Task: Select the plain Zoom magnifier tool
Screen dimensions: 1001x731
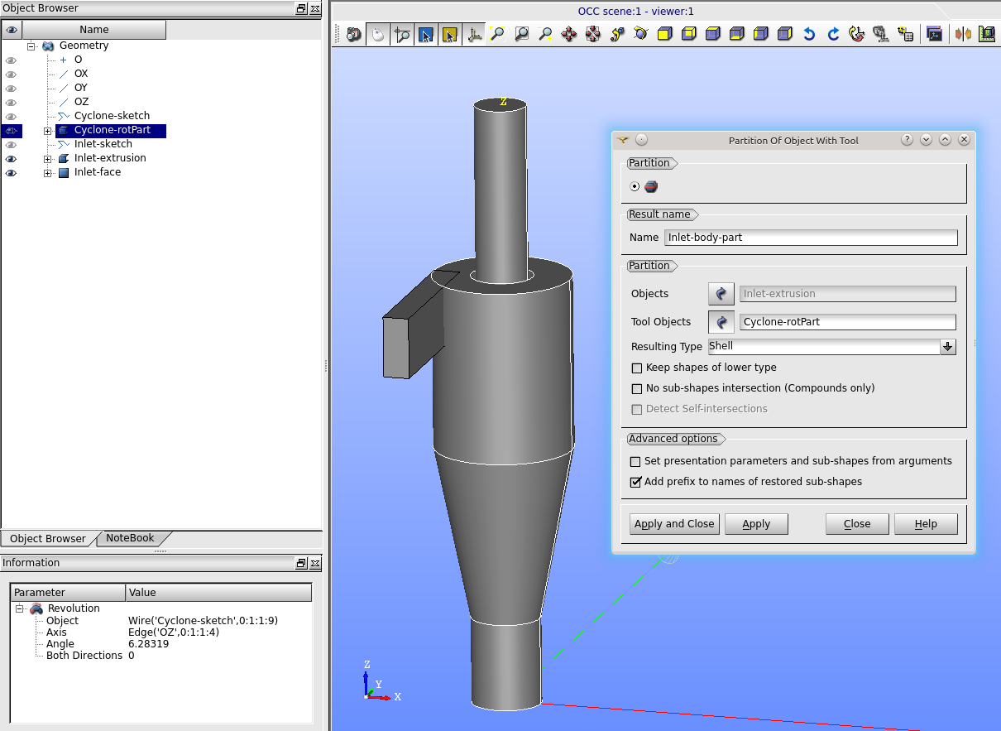Action: tap(545, 35)
